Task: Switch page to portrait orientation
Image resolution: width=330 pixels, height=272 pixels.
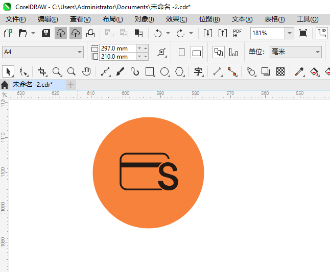Action: click(181, 52)
